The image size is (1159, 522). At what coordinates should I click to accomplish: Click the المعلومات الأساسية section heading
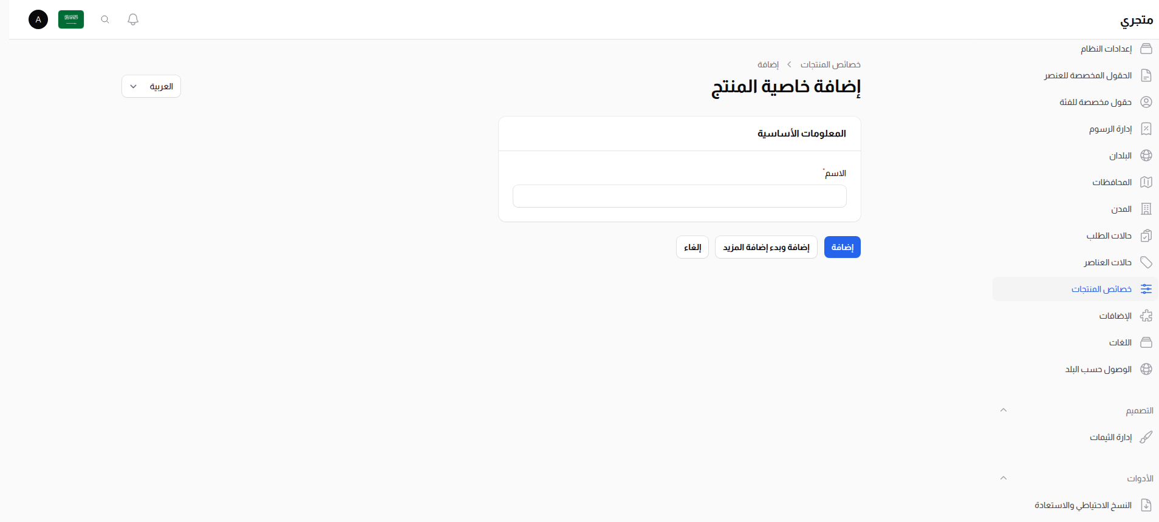[801, 134]
